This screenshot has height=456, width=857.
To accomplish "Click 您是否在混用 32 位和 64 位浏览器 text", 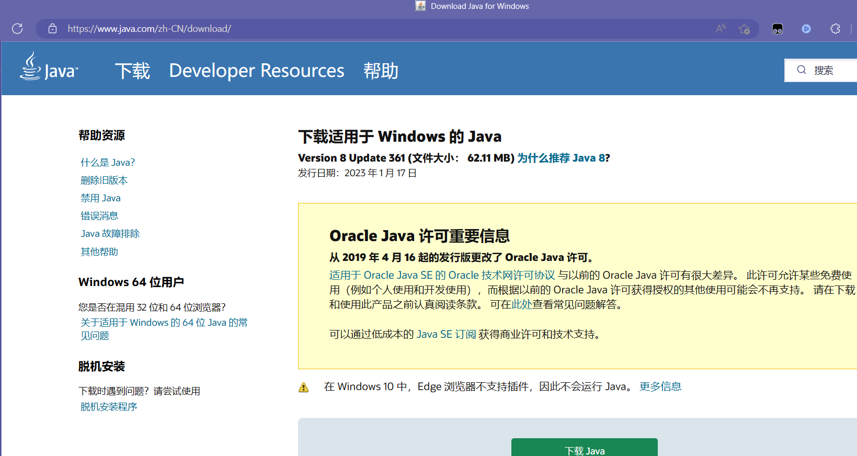I will (x=152, y=307).
